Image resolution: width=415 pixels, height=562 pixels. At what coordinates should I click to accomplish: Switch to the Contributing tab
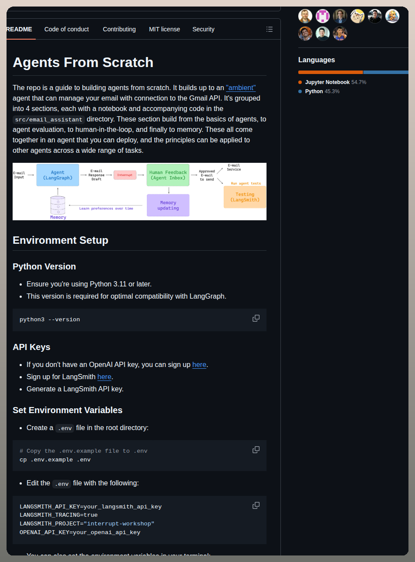click(119, 29)
